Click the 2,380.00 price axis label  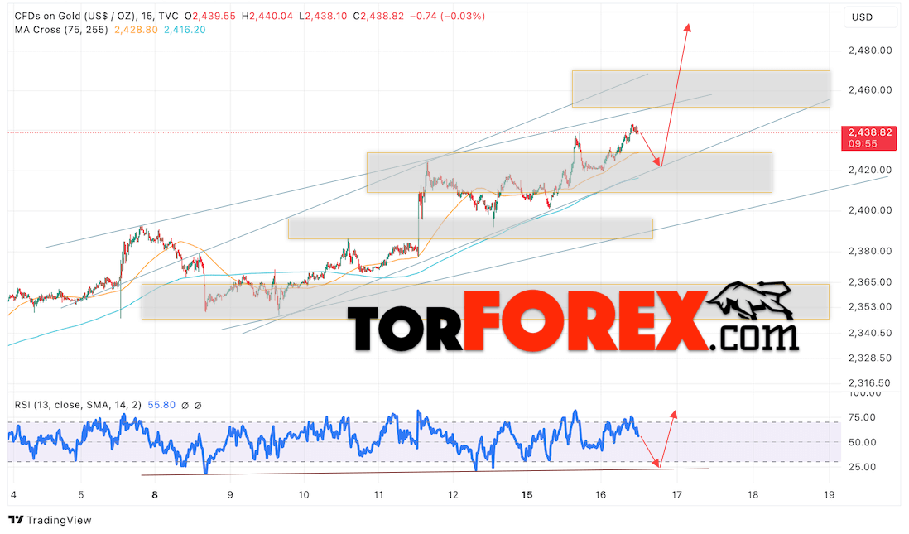869,251
